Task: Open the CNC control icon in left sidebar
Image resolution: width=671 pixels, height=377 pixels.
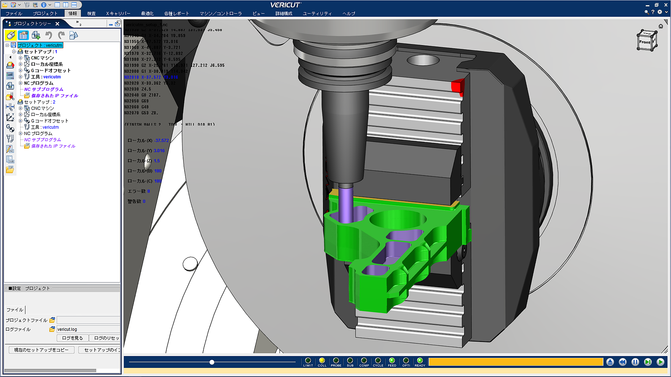Action: coord(10,75)
